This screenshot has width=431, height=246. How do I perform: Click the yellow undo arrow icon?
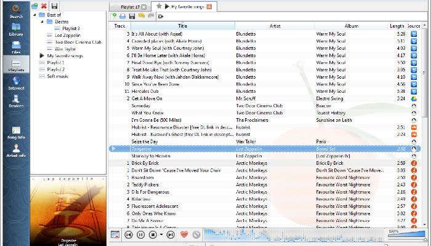(142, 16)
